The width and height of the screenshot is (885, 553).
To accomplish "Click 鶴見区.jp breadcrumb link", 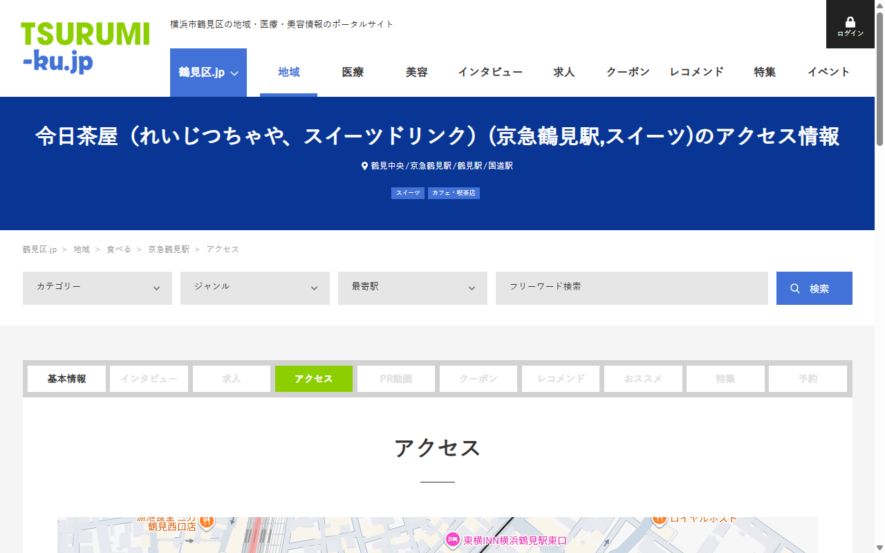I will 39,249.
